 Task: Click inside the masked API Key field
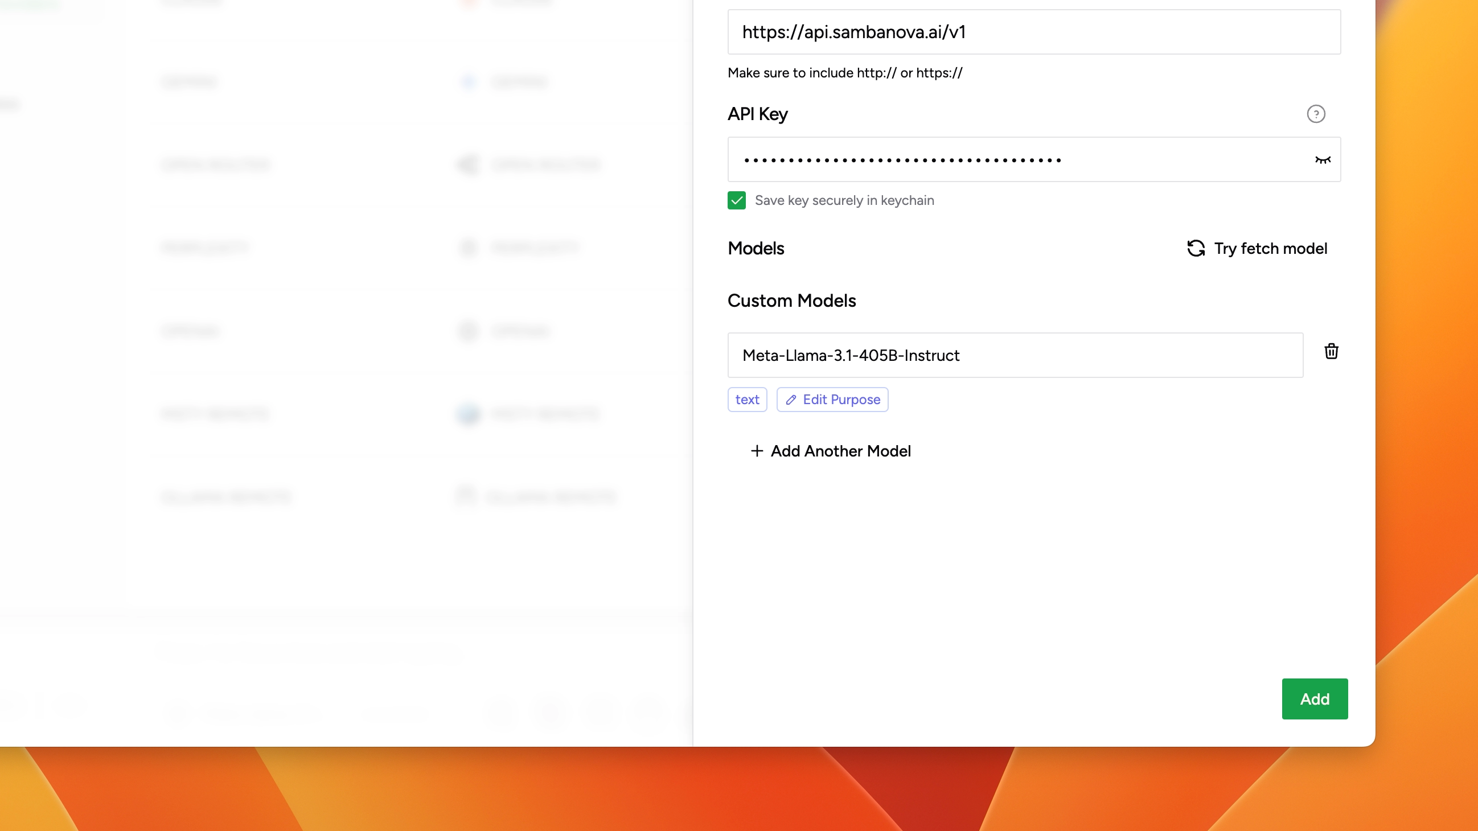pyautogui.click(x=1016, y=160)
